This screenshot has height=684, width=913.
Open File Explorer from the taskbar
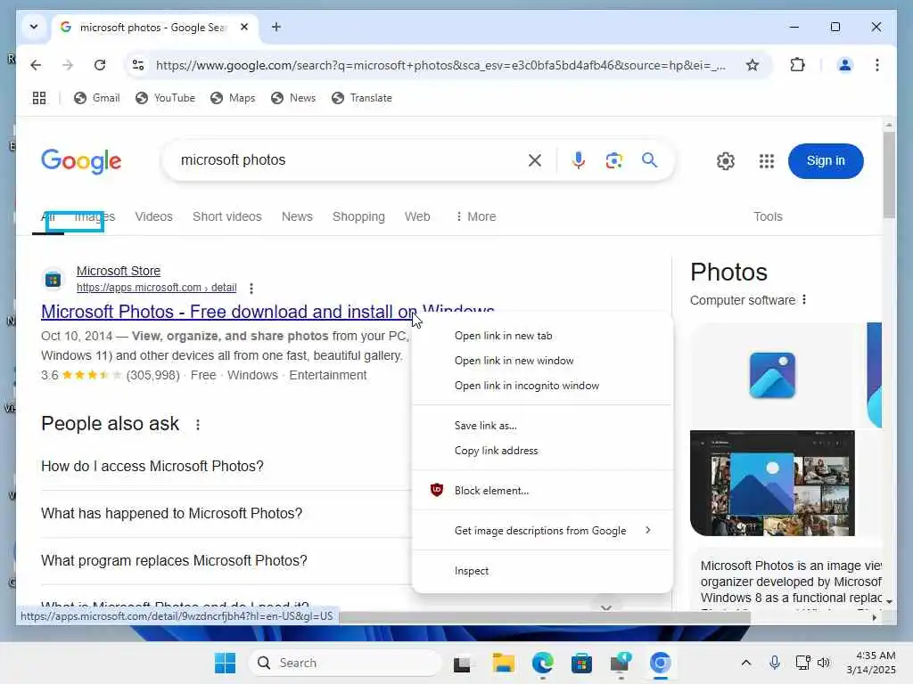pos(503,663)
